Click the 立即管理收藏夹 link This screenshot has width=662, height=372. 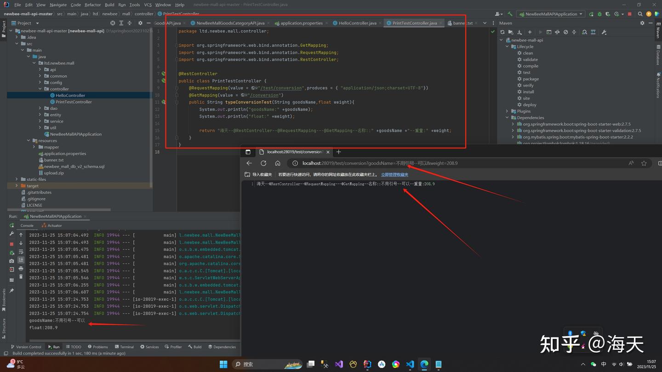tap(394, 175)
